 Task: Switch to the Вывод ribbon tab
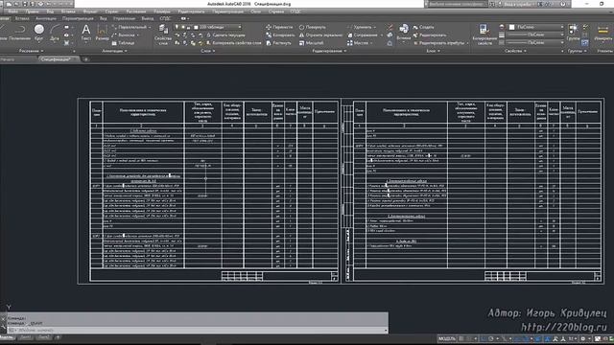[x=148, y=18]
